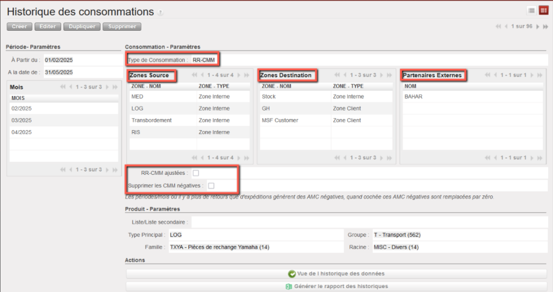553x292 pixels.
Task: Jump to first record in main pager
Action: point(498,26)
